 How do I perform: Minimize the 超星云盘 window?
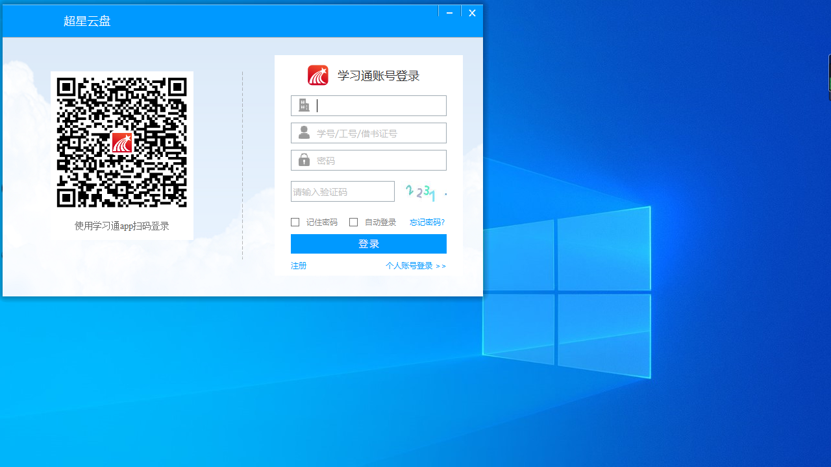pyautogui.click(x=449, y=12)
